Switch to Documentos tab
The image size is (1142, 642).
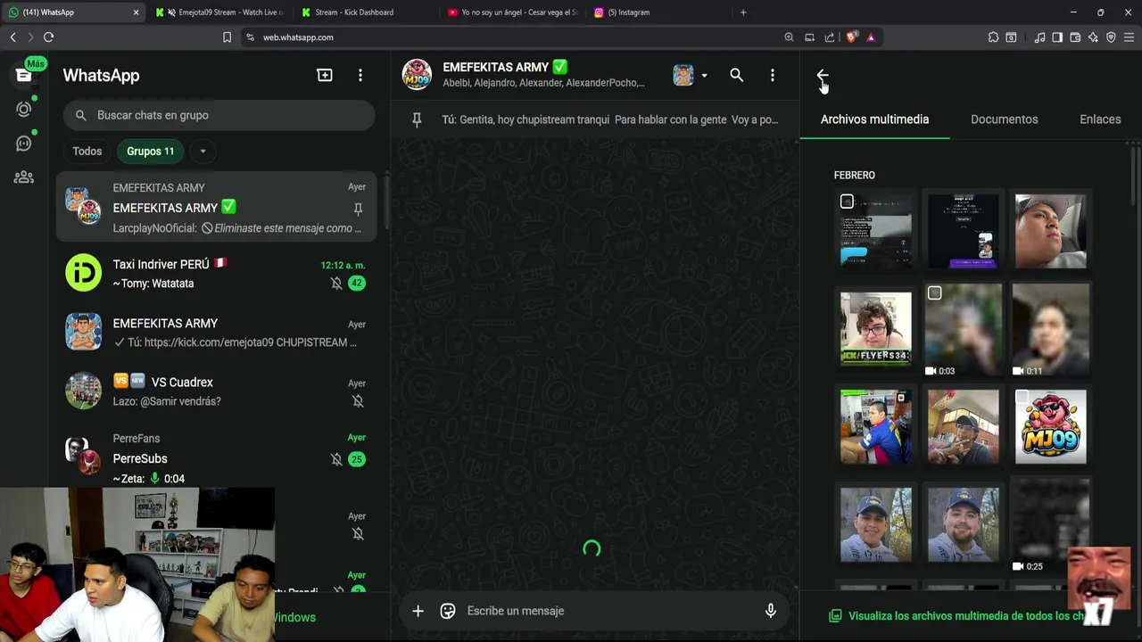(1004, 119)
